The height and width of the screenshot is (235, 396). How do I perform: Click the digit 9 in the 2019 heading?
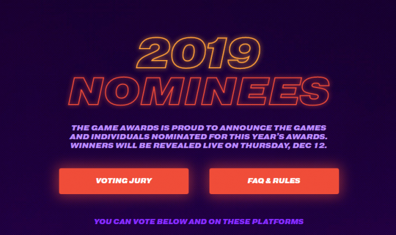[244, 53]
